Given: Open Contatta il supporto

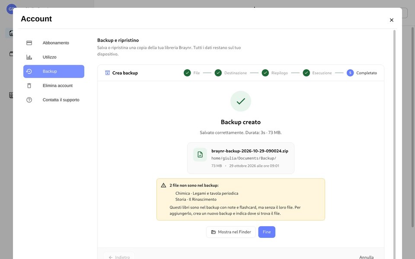Looking at the screenshot, I should (x=54, y=100).
